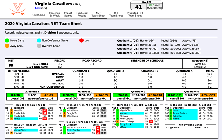Click the green H site marker for Navy
Viewport: 222px width, 140px height.
(x=171, y=110)
